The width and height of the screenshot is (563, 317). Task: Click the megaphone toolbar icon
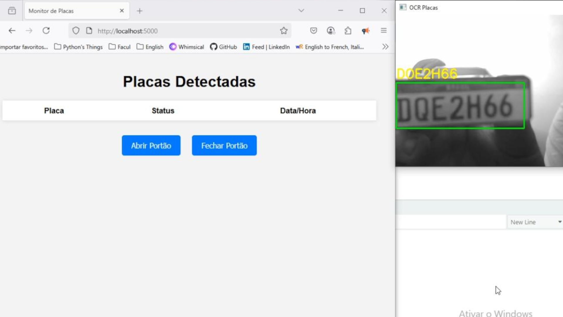[x=365, y=31]
